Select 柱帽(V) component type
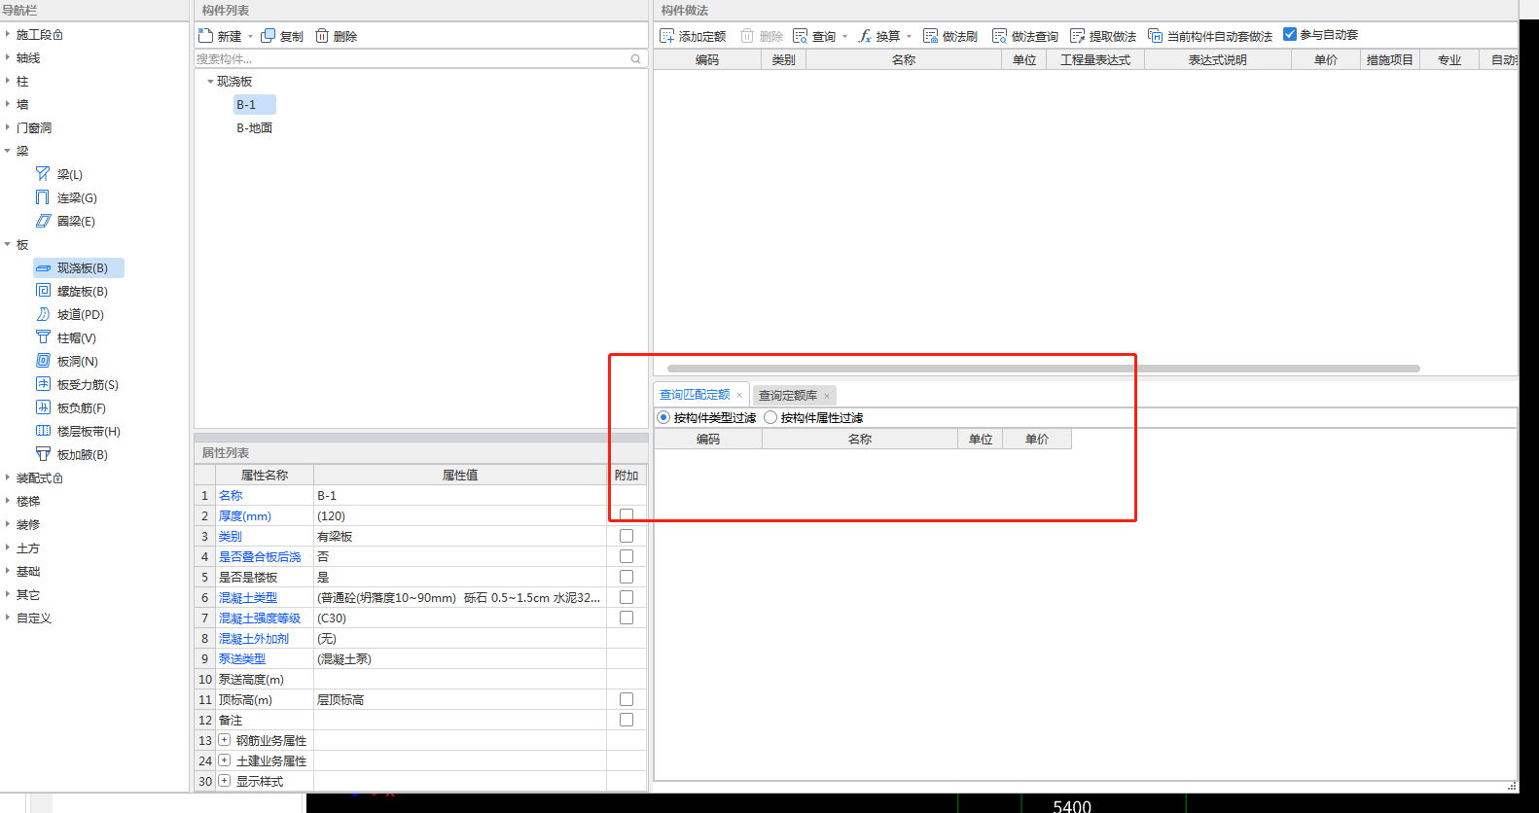 tap(76, 337)
